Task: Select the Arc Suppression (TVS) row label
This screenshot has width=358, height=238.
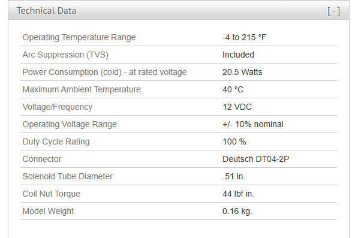Action: coord(65,55)
